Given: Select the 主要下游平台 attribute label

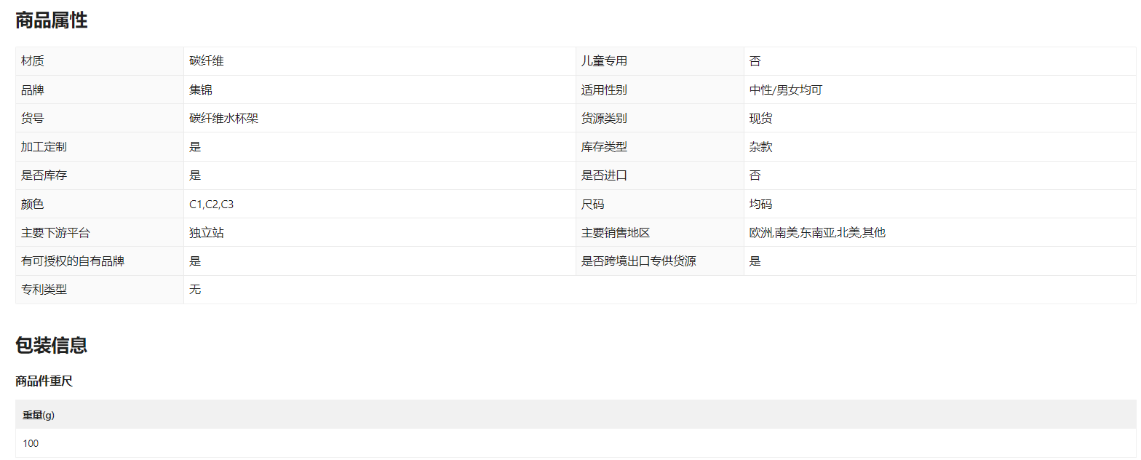Looking at the screenshot, I should click(55, 233).
